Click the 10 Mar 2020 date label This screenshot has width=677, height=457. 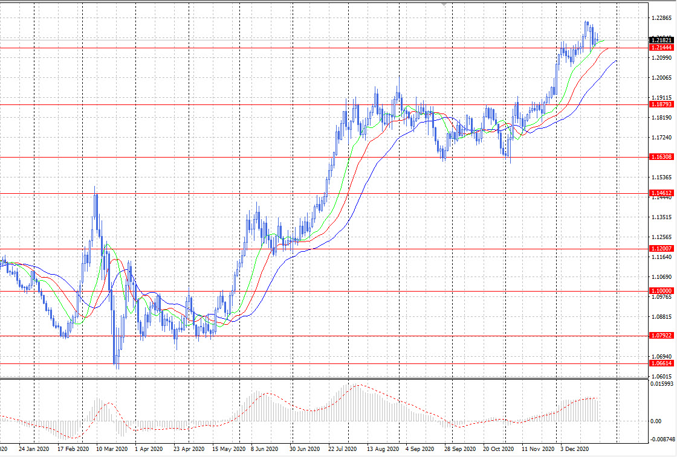[112, 449]
